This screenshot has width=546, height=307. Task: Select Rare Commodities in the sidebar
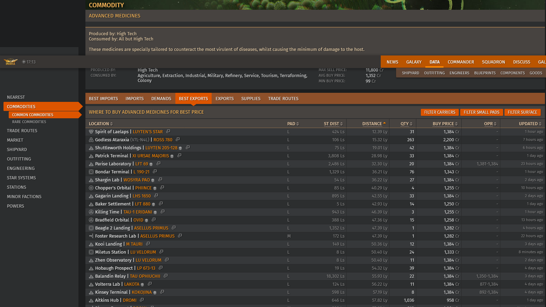click(29, 122)
